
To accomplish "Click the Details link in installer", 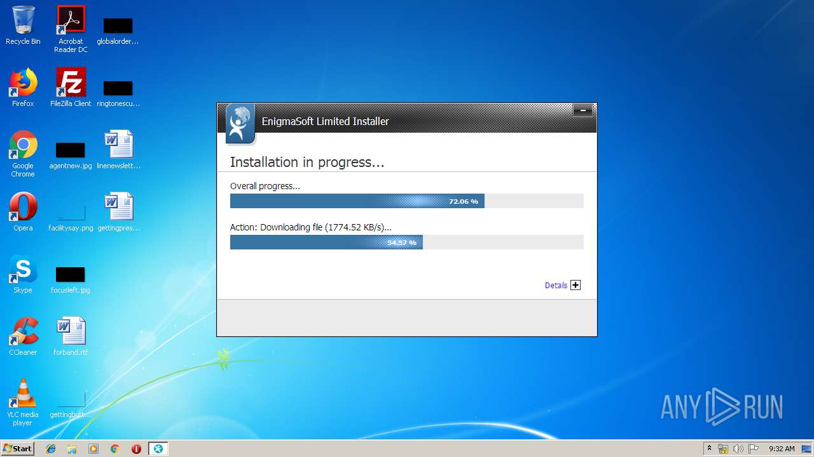I will (x=556, y=286).
